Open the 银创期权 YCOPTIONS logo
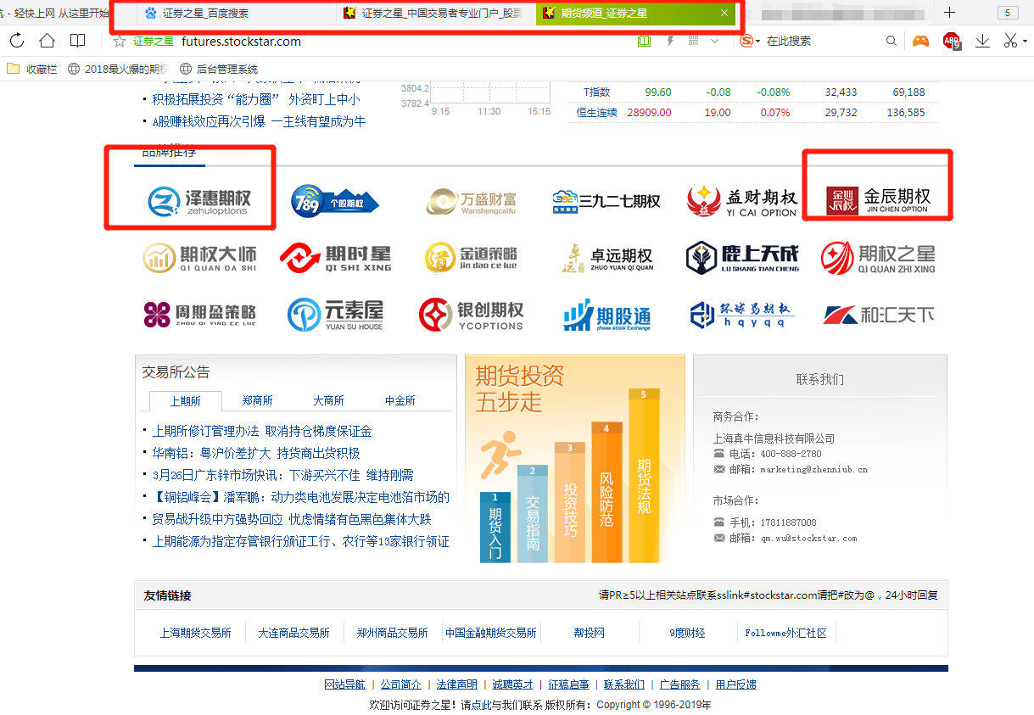Screen dimensions: 1034x715 pos(471,314)
